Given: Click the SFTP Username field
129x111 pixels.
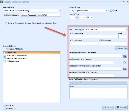Looking at the screenshot, I should pos(84,43).
